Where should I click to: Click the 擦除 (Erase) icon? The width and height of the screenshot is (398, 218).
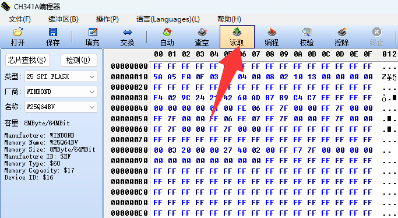click(x=341, y=32)
